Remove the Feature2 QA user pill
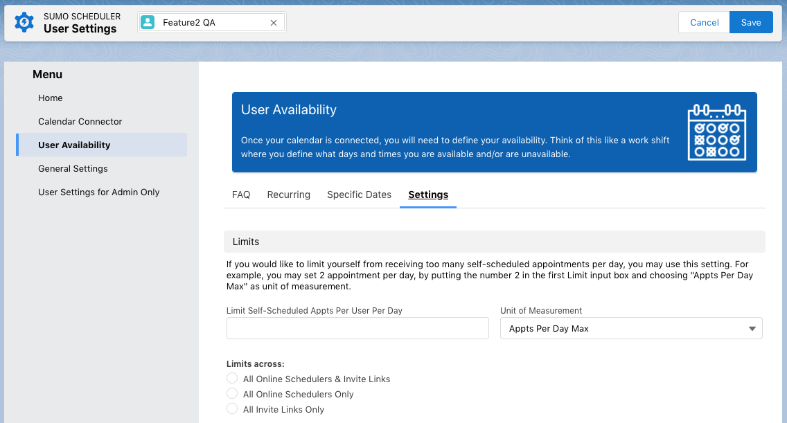The height and width of the screenshot is (423, 787). (274, 23)
